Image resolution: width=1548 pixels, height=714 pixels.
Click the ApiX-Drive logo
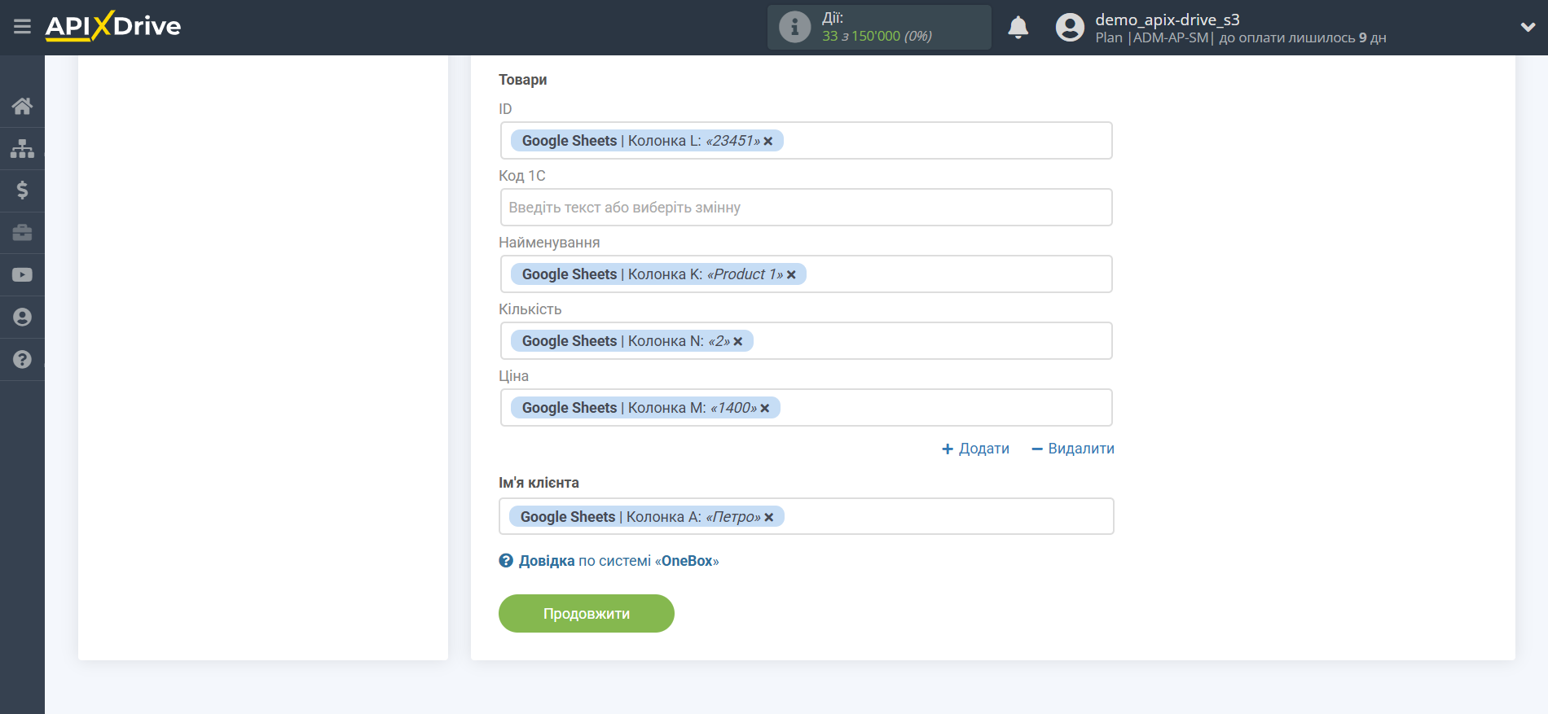tap(113, 26)
